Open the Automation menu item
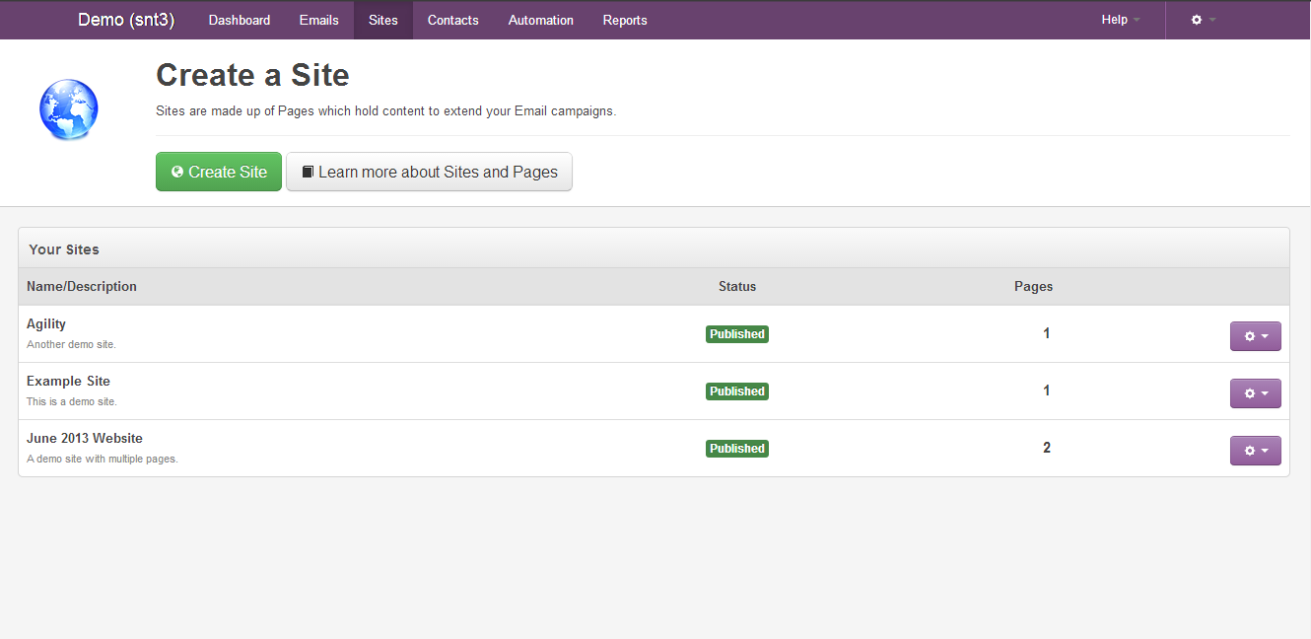Viewport: 1311px width, 639px height. (x=540, y=20)
